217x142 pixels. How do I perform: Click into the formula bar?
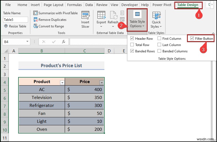point(99,42)
